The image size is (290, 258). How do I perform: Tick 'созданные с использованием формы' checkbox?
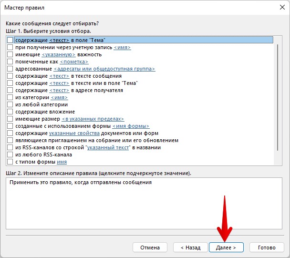pos(10,126)
